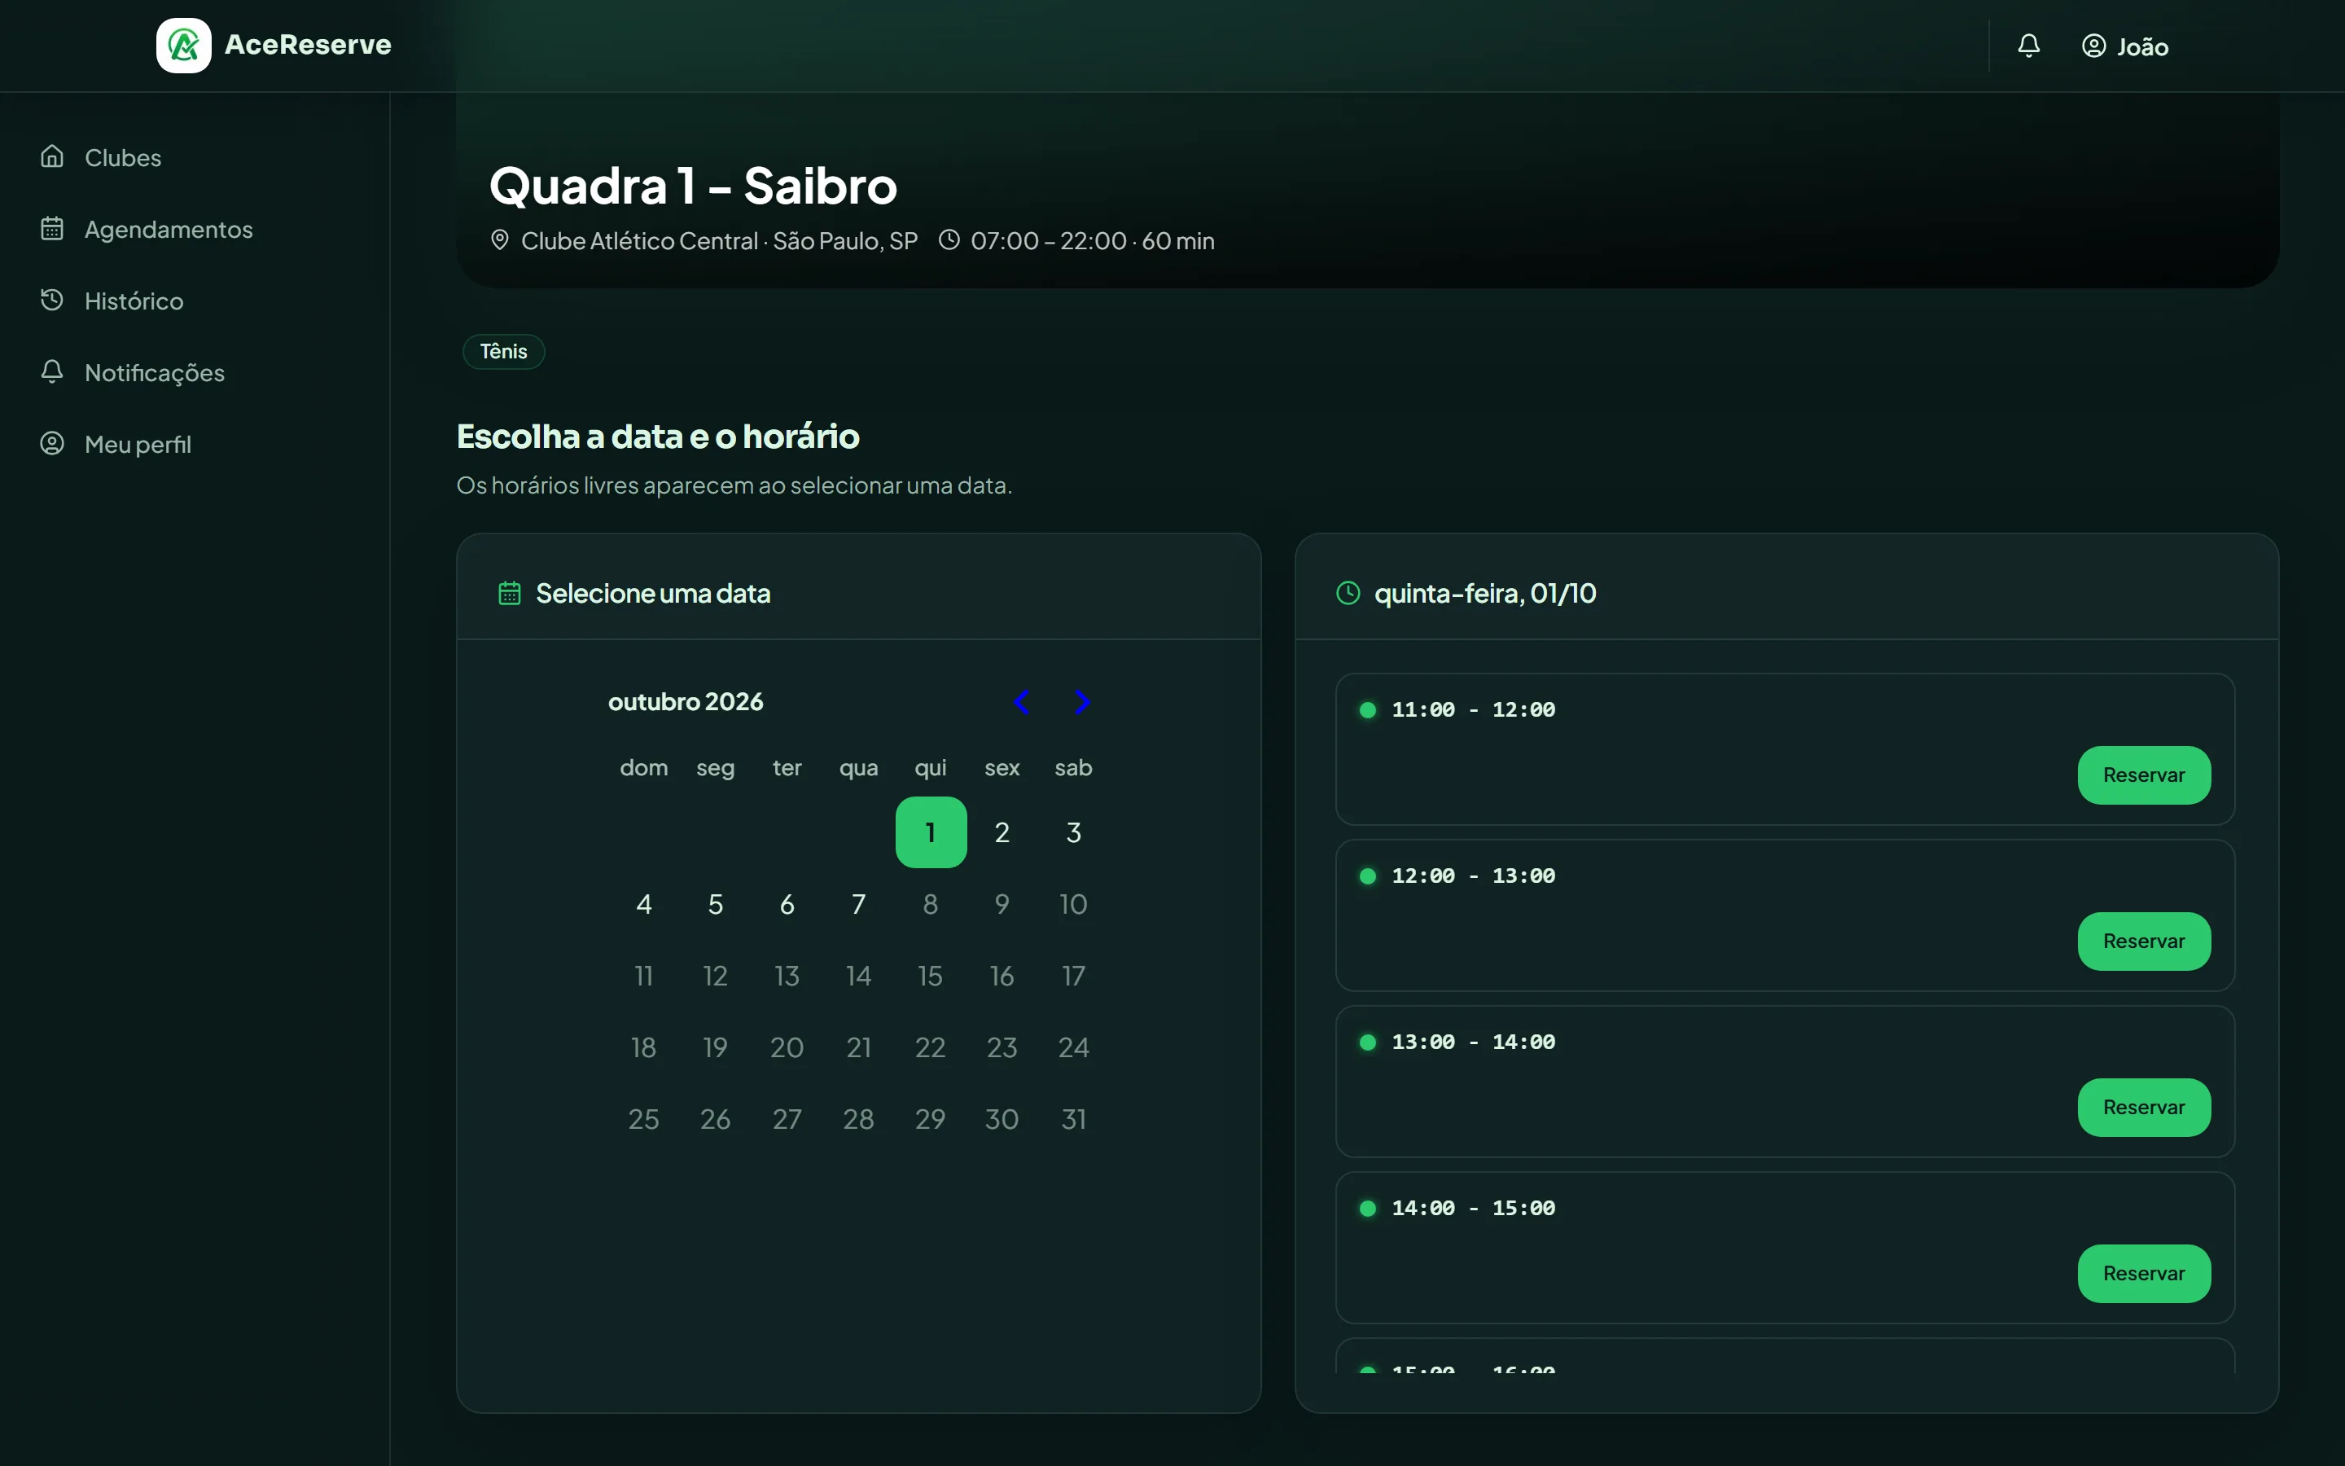Pick day 3 on the calendar
This screenshot has width=2345, height=1466.
click(x=1074, y=832)
